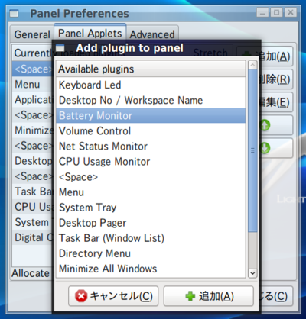Image resolution: width=306 pixels, height=319 pixels.
Task: Select Task Bar row in Panel Preferences list
Action: click(33, 192)
